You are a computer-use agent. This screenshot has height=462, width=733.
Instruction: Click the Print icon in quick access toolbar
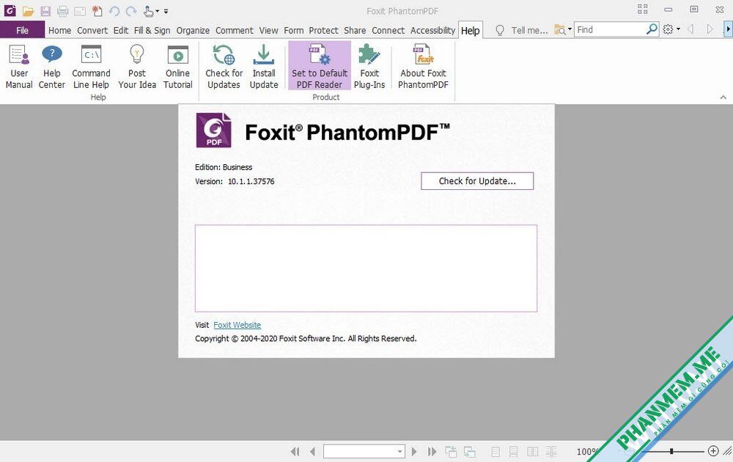click(x=62, y=11)
